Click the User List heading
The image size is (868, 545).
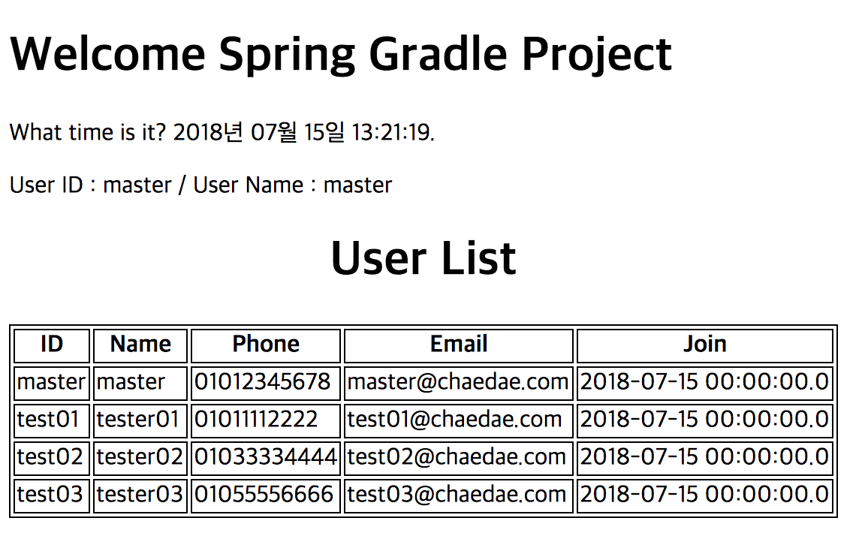click(x=423, y=258)
